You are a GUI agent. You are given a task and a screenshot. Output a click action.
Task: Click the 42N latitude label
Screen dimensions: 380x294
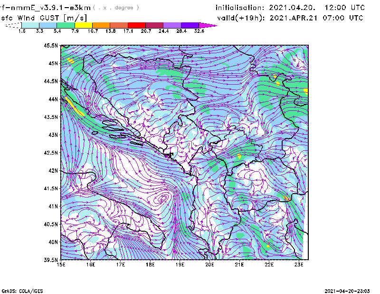tap(53, 170)
